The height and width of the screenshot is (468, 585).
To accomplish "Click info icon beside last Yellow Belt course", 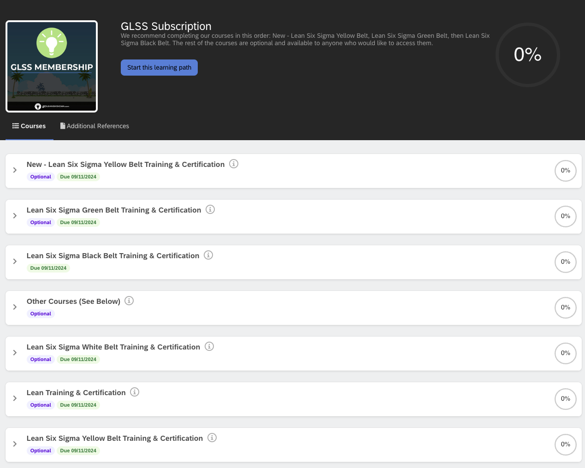I will (212, 438).
